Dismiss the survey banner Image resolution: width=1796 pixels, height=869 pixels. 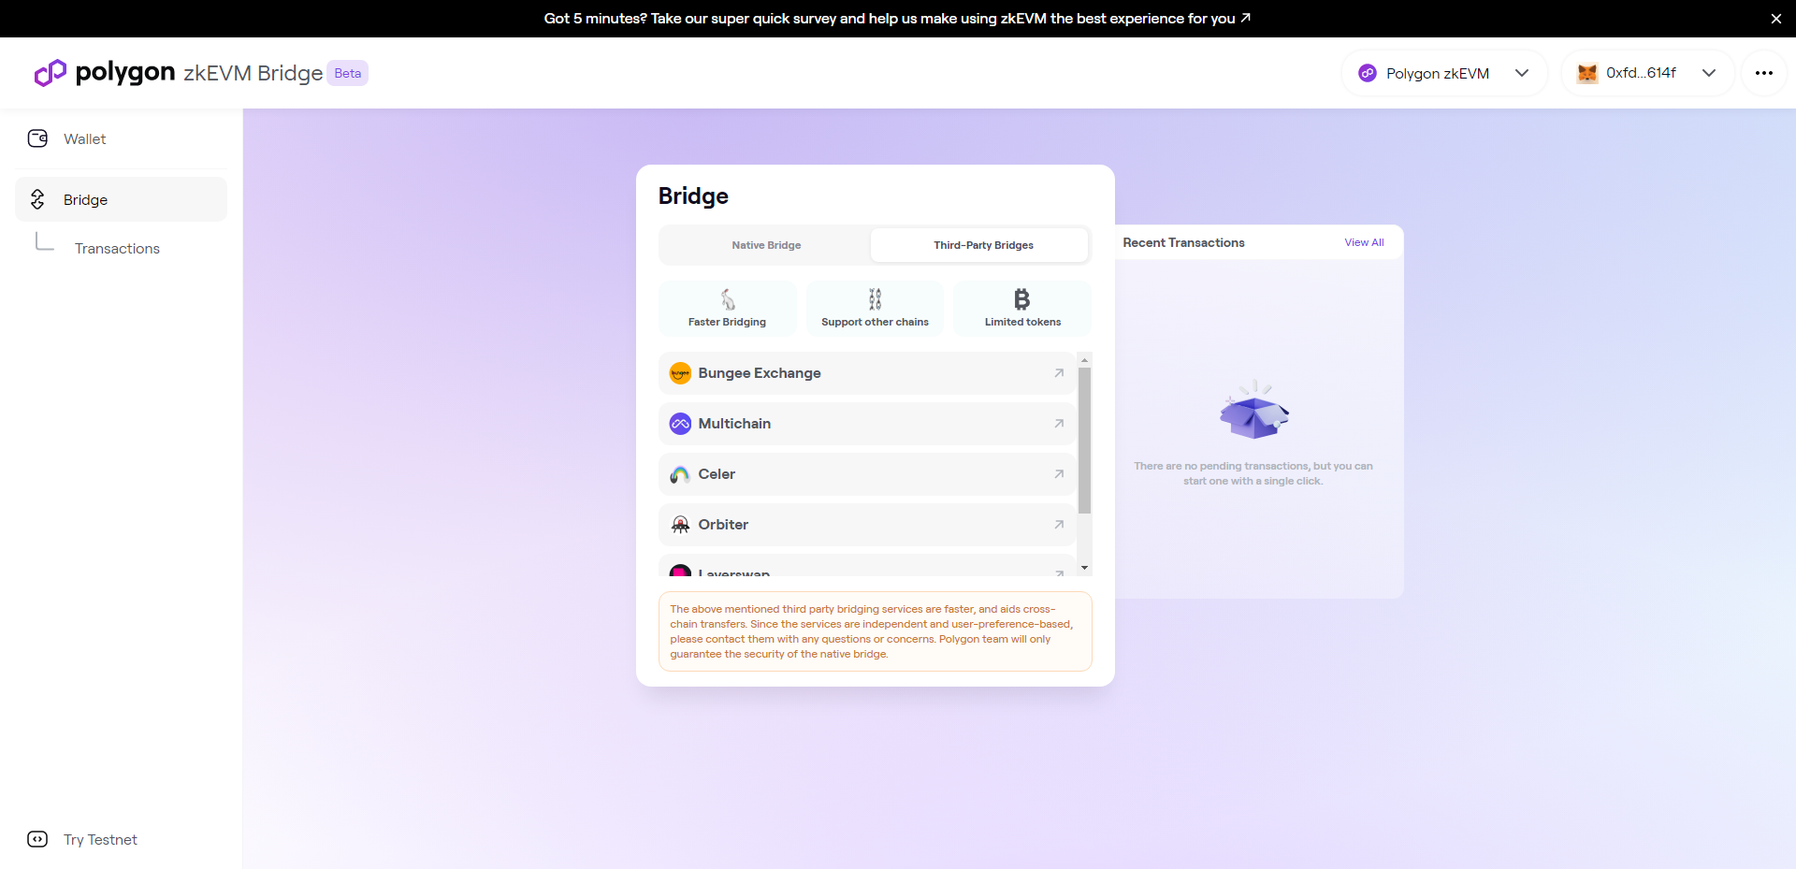[1775, 19]
